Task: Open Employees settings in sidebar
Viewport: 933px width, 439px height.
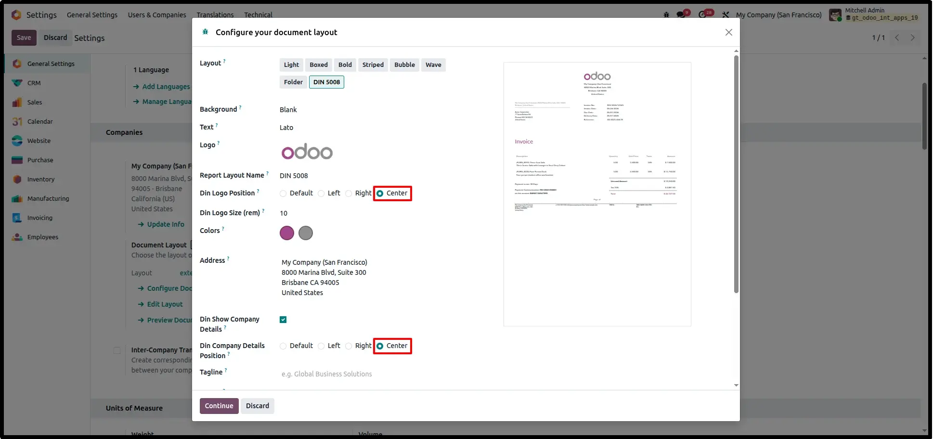Action: click(43, 237)
